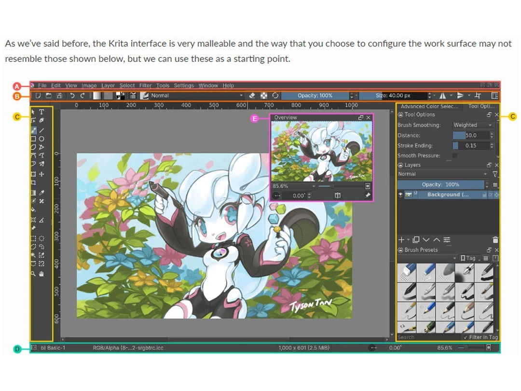Open the layer blending mode Normal dropdown
521x391 pixels.
tap(441, 174)
